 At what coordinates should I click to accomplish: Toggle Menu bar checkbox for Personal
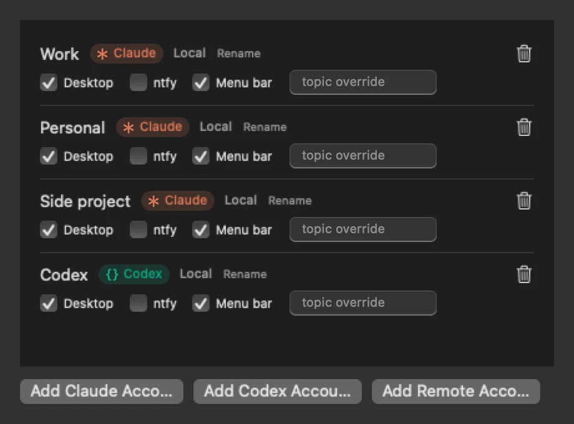tap(201, 157)
